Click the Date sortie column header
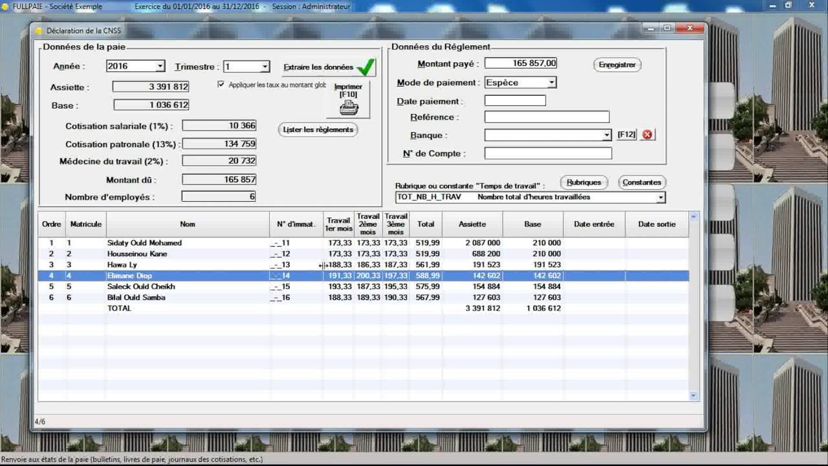Viewport: 828px width, 466px height. coord(657,224)
